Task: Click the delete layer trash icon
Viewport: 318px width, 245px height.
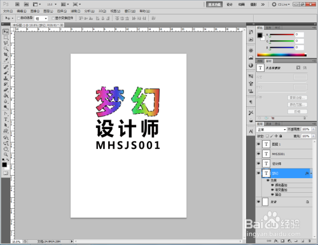Action: click(310, 241)
